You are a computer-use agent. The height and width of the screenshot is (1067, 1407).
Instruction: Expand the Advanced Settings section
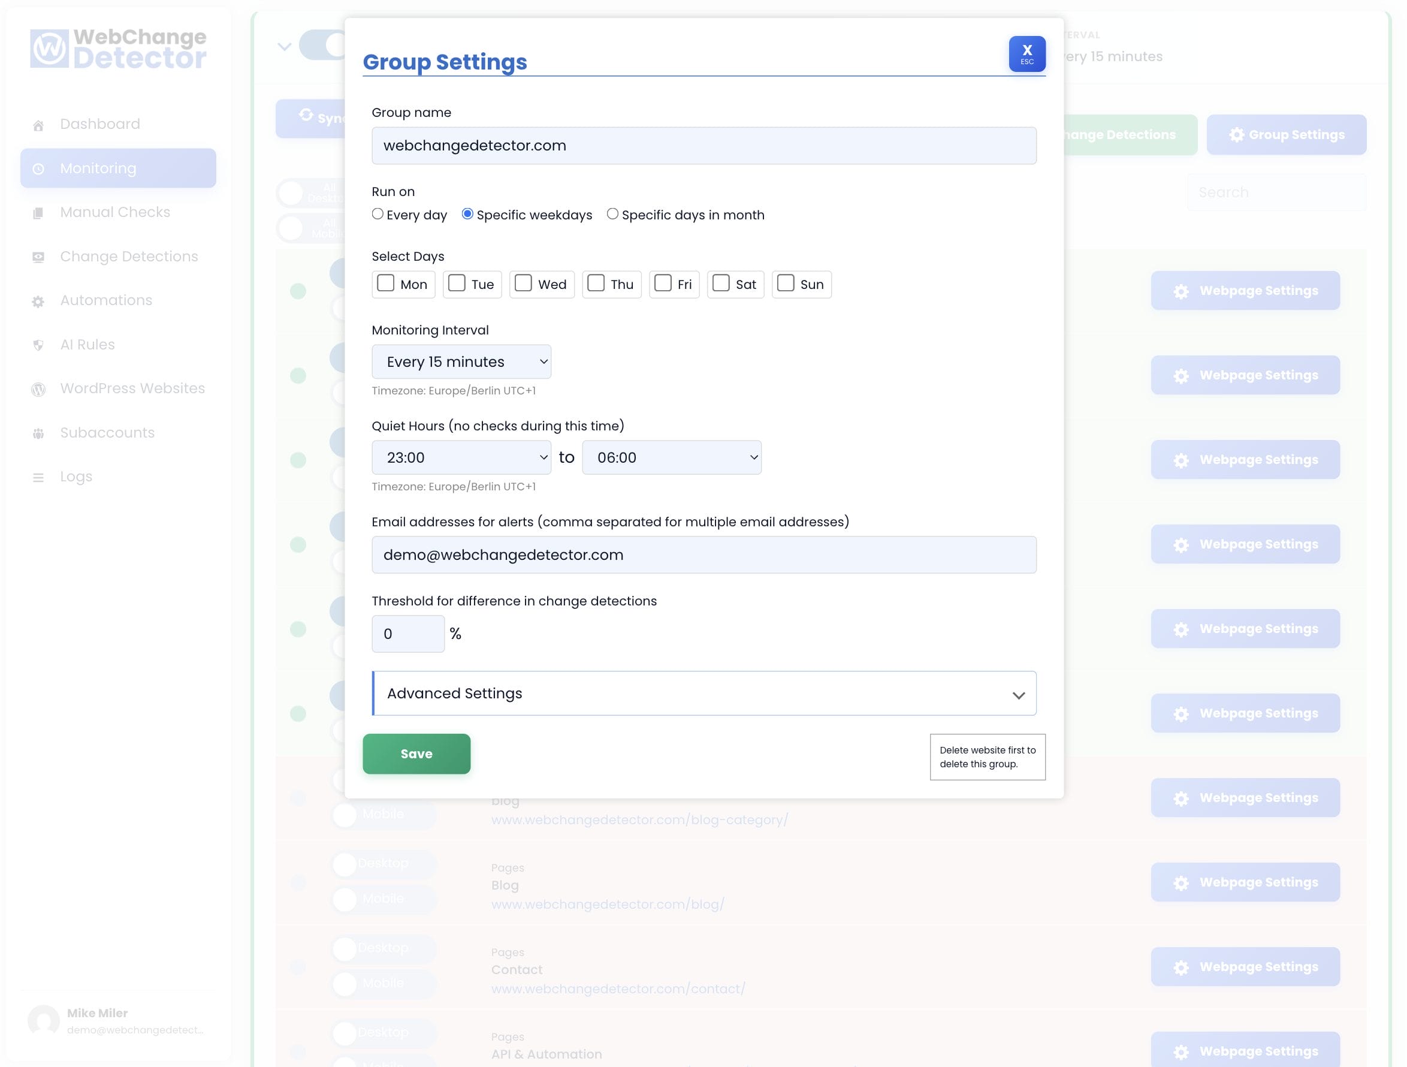click(703, 693)
